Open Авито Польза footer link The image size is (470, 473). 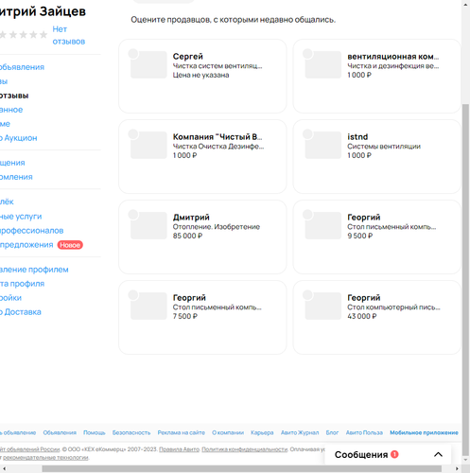pos(364,432)
